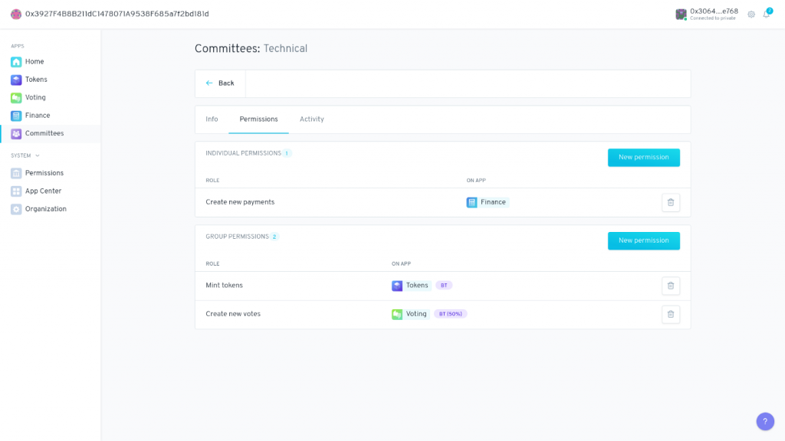Image resolution: width=785 pixels, height=441 pixels.
Task: Open the notifications bell
Action: coord(766,15)
